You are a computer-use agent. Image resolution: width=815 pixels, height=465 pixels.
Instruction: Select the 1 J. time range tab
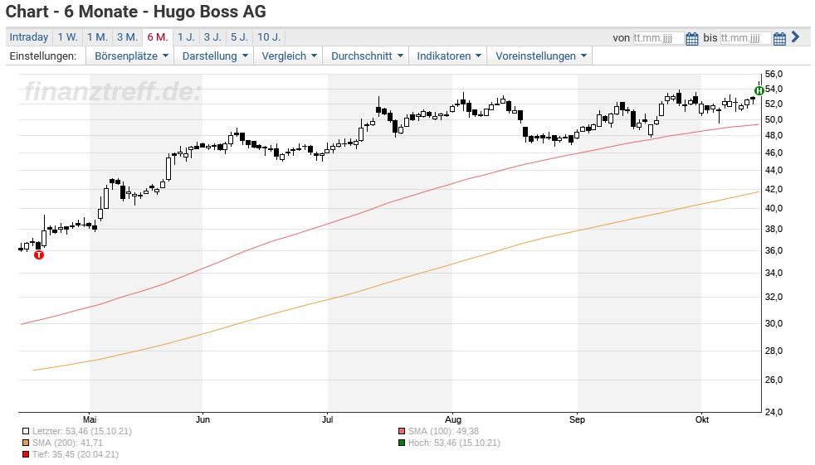click(186, 37)
